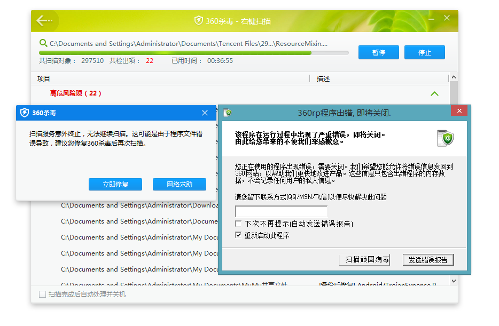Click the 描述 column header
Viewport: 499px width, 326px height.
(x=323, y=78)
